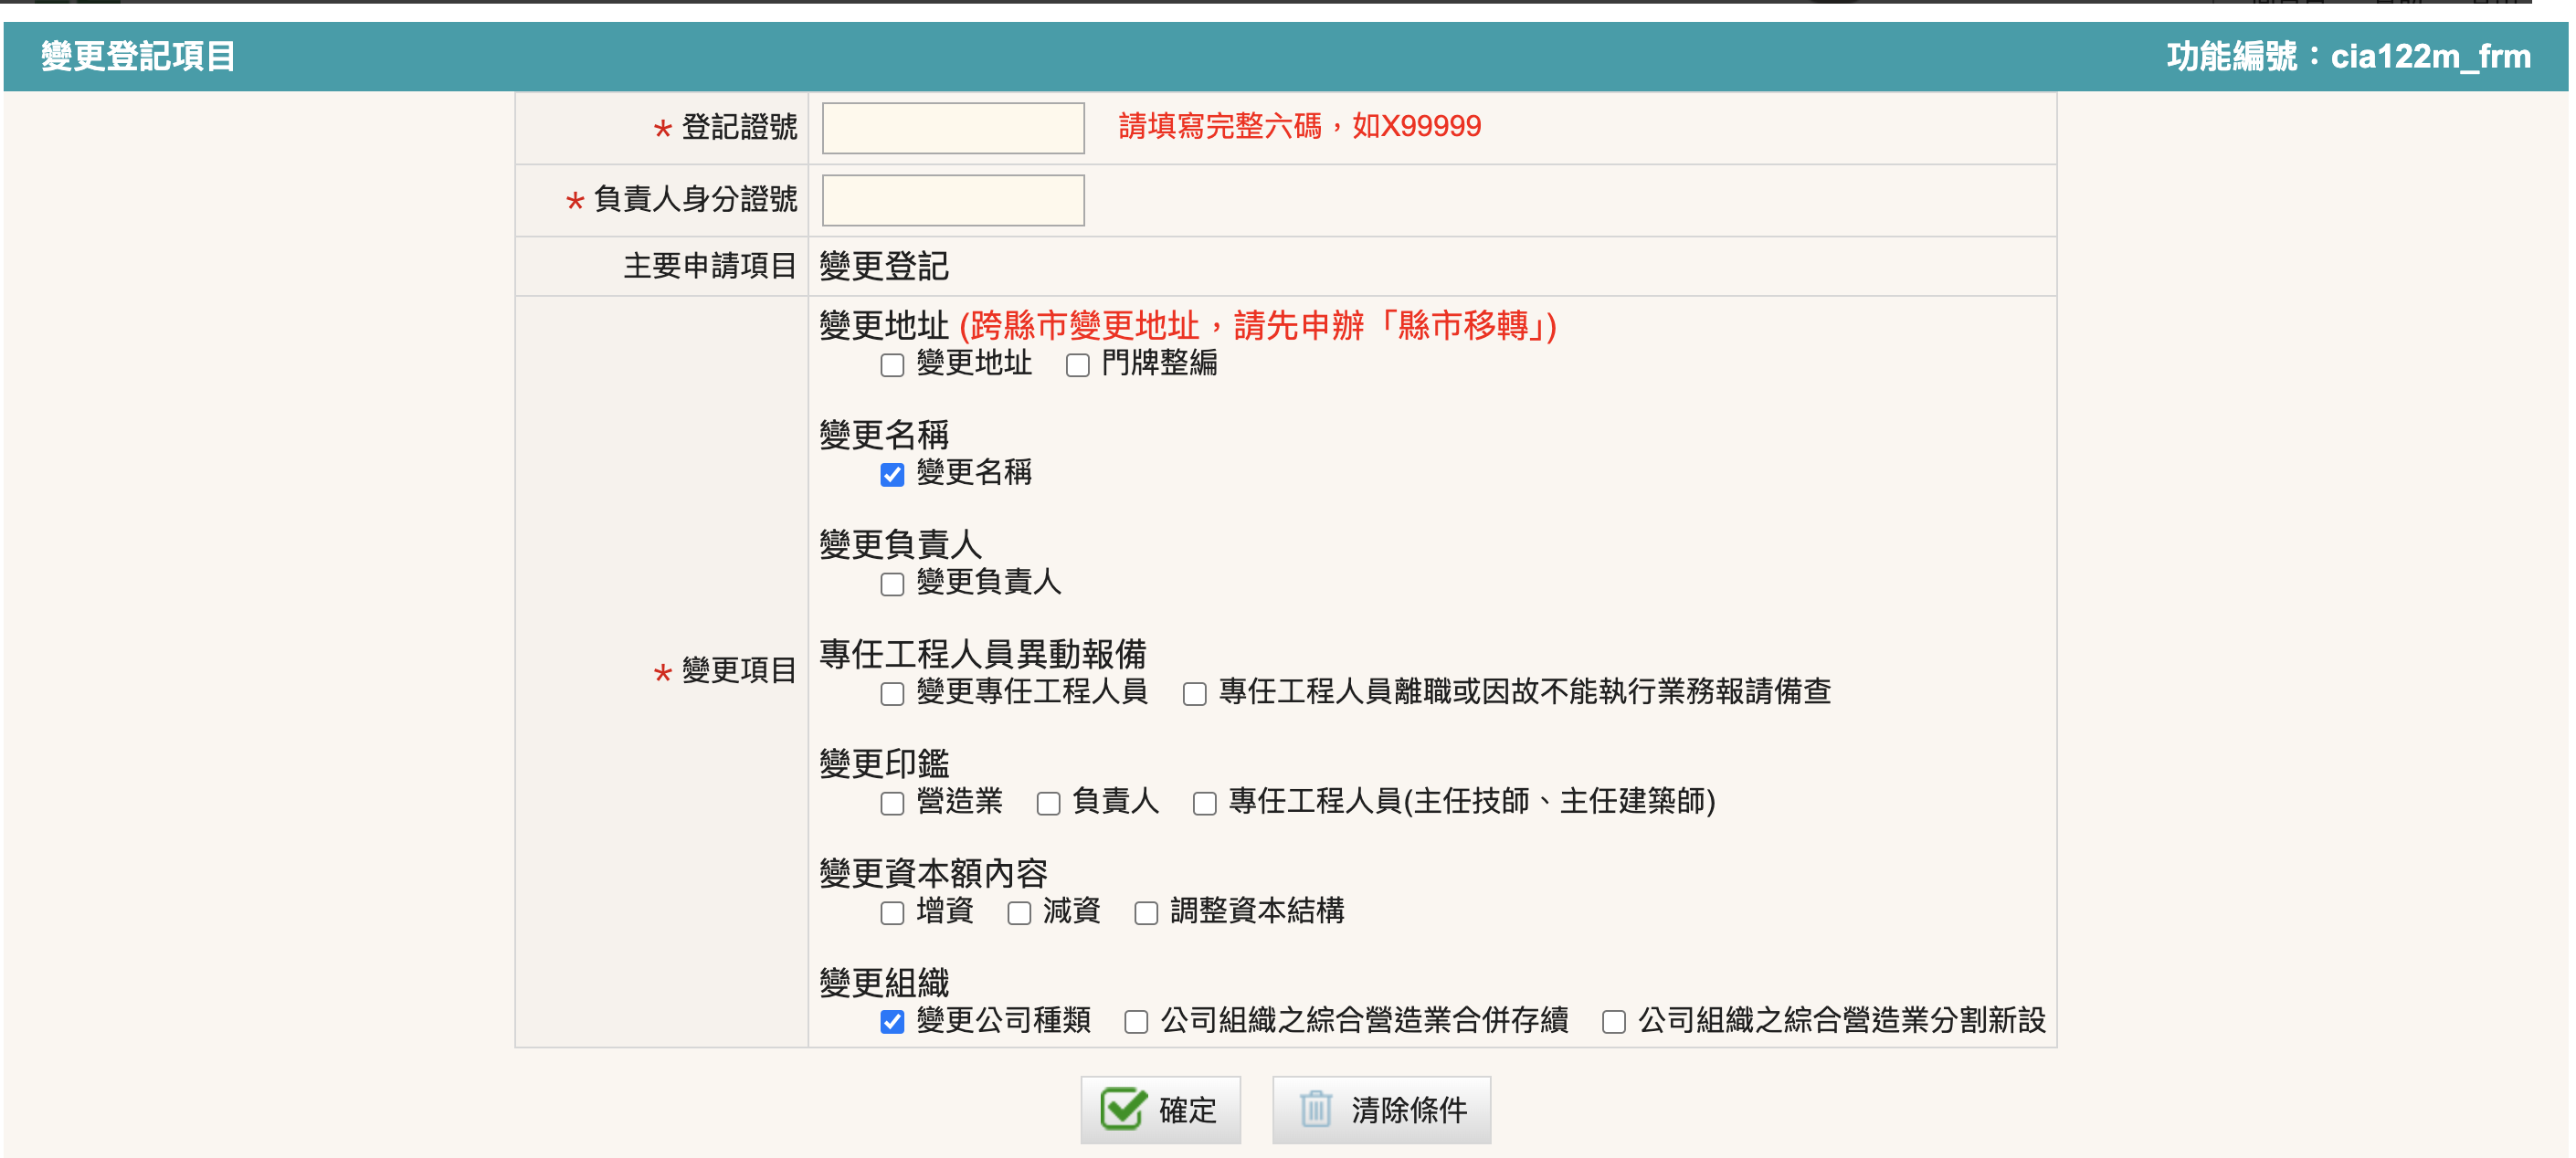Check the 增資 checkbox
The image size is (2576, 1158).
pyautogui.click(x=892, y=912)
